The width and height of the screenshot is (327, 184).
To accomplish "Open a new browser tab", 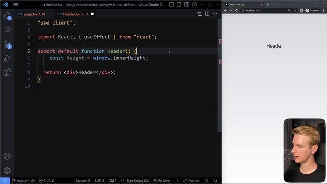I will 268,5.
